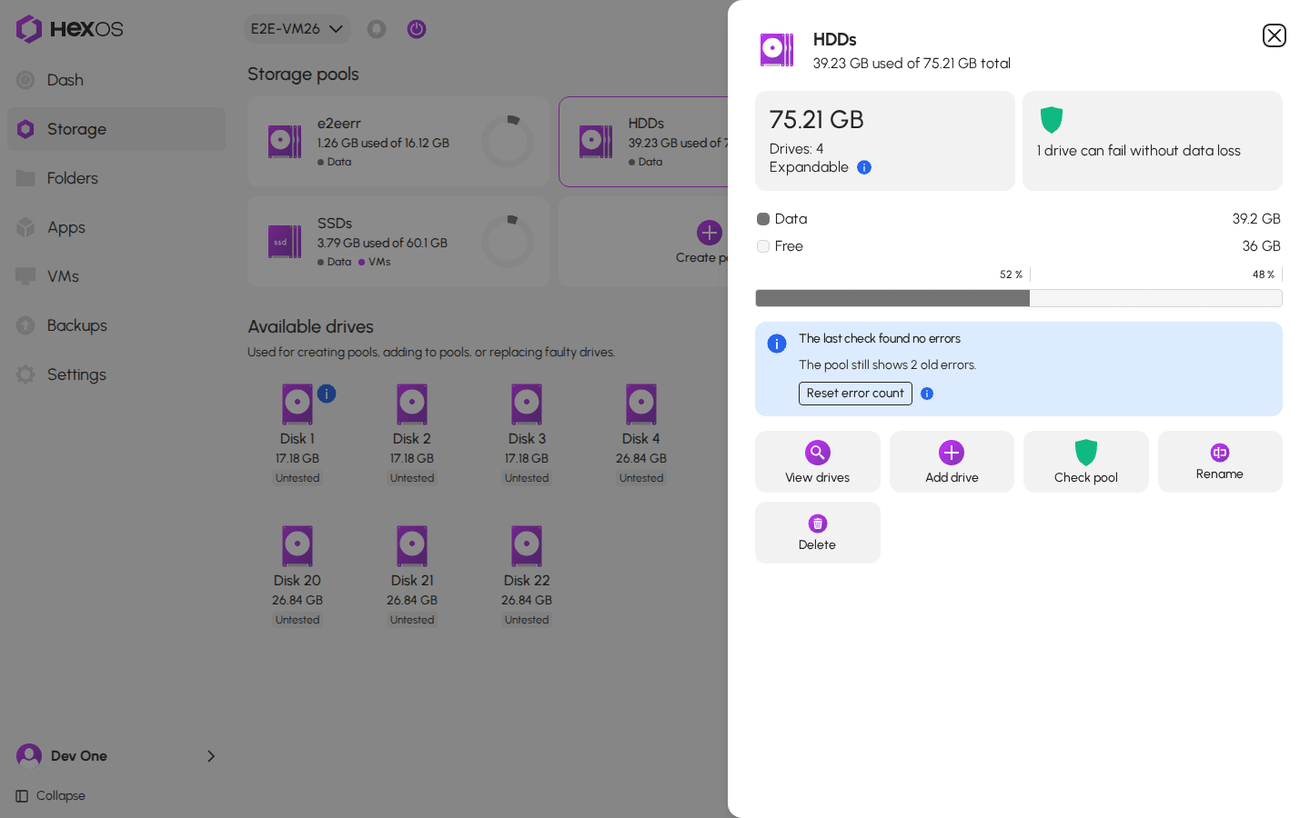Open VMs section in sidebar
Screen dimensions: 1310x818
coord(116,276)
